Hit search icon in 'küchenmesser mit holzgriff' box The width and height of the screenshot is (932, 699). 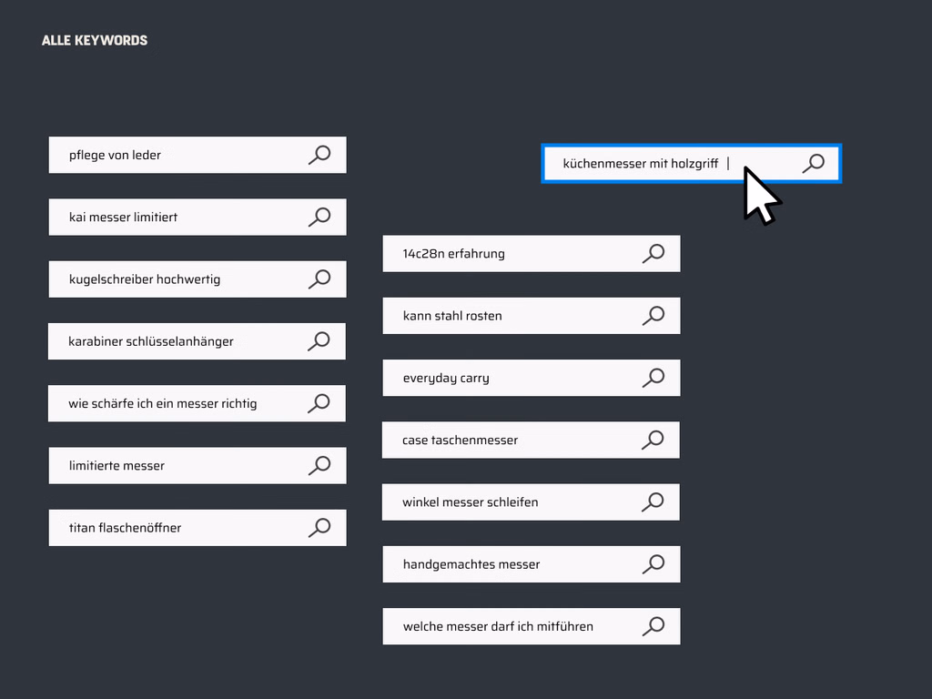814,163
